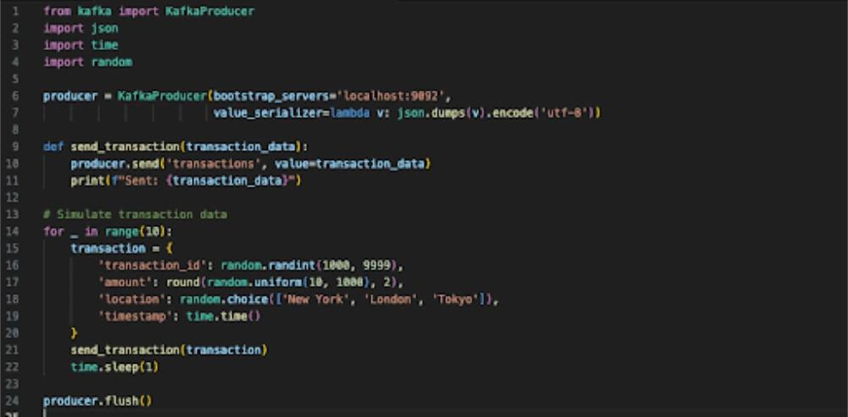
Task: Click the for keyword on line 14
Action: tap(53, 231)
